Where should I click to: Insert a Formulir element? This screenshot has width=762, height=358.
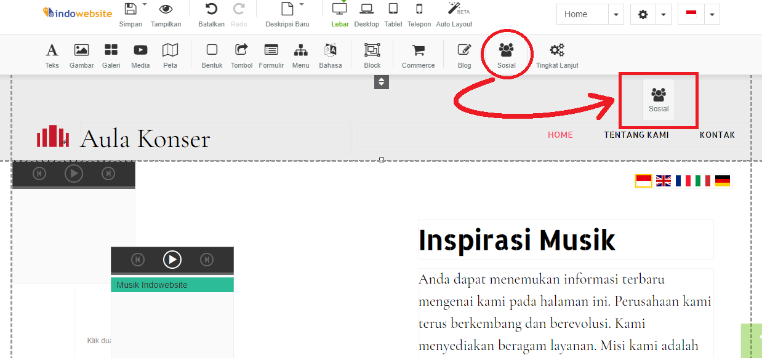(x=271, y=55)
